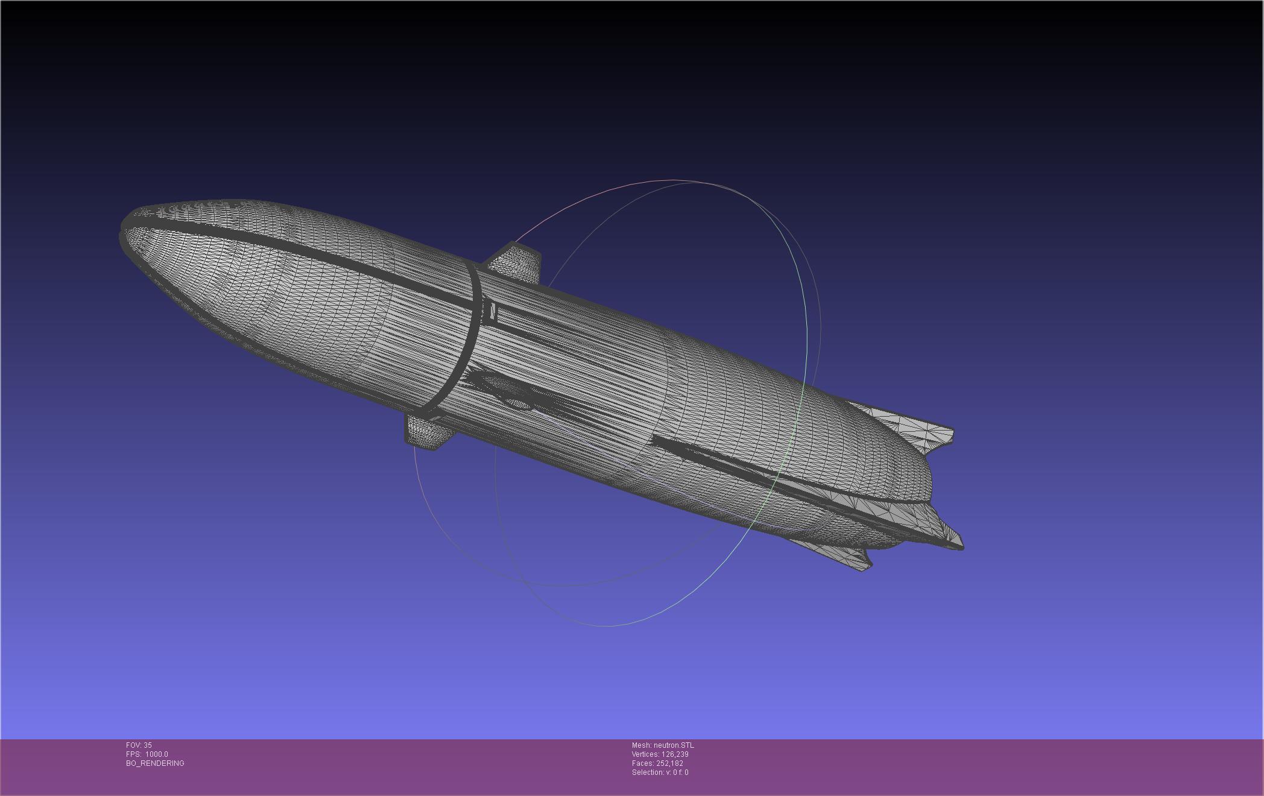Click the 'Selection: v: 0 f: 0' readout
The width and height of the screenshot is (1264, 796).
coord(660,772)
